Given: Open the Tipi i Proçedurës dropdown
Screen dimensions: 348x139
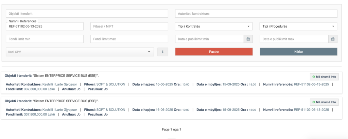Looking at the screenshot, I should tap(298, 27).
